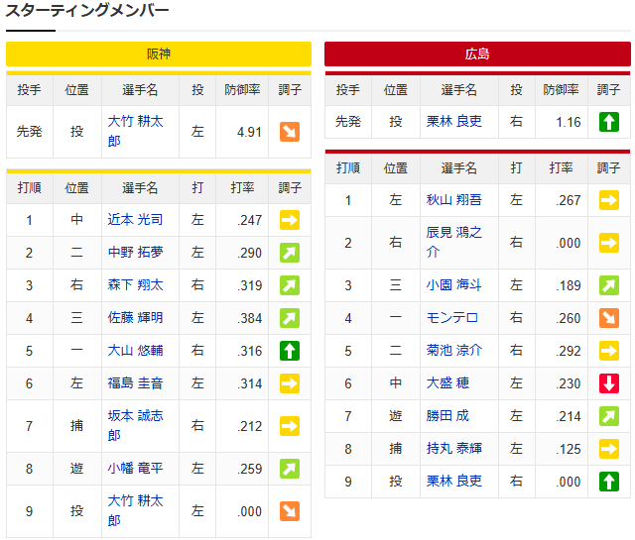Select batting average .319
The height and width of the screenshot is (540, 635).
[249, 286]
